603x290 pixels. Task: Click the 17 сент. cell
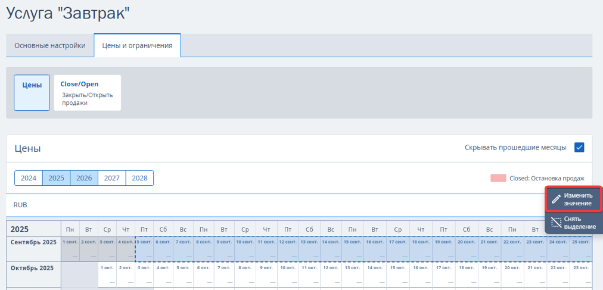click(x=398, y=250)
